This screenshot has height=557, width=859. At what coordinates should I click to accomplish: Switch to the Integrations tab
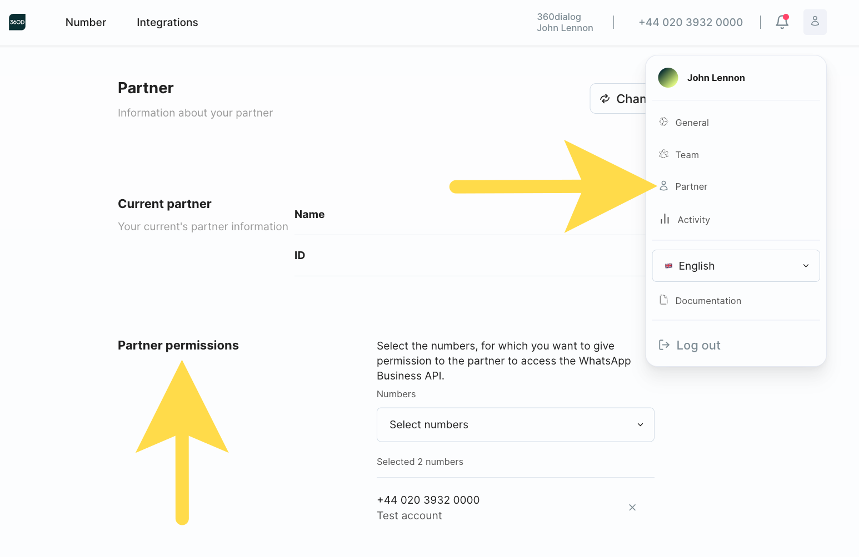click(167, 22)
